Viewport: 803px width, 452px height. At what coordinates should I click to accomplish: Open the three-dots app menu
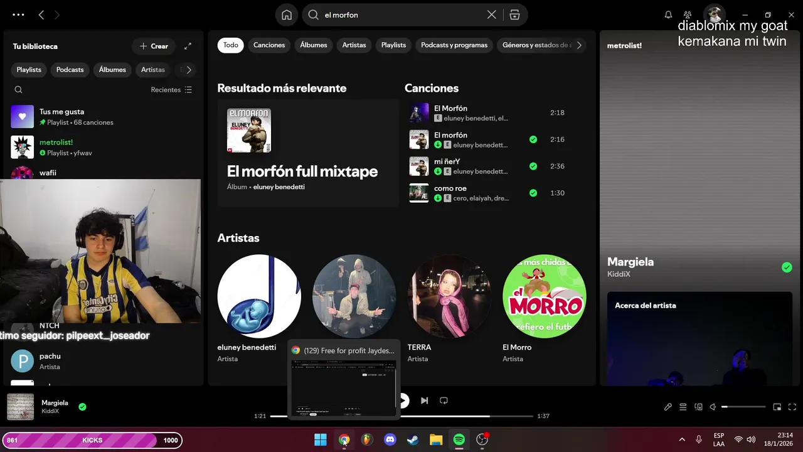18,14
